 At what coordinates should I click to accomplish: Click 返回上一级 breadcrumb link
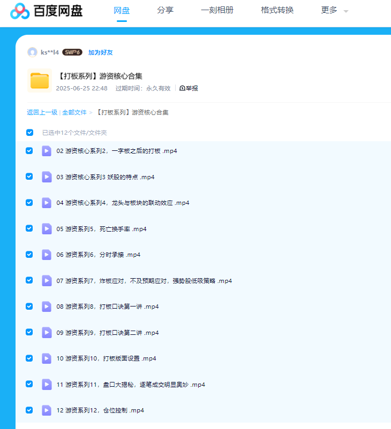[x=42, y=112]
